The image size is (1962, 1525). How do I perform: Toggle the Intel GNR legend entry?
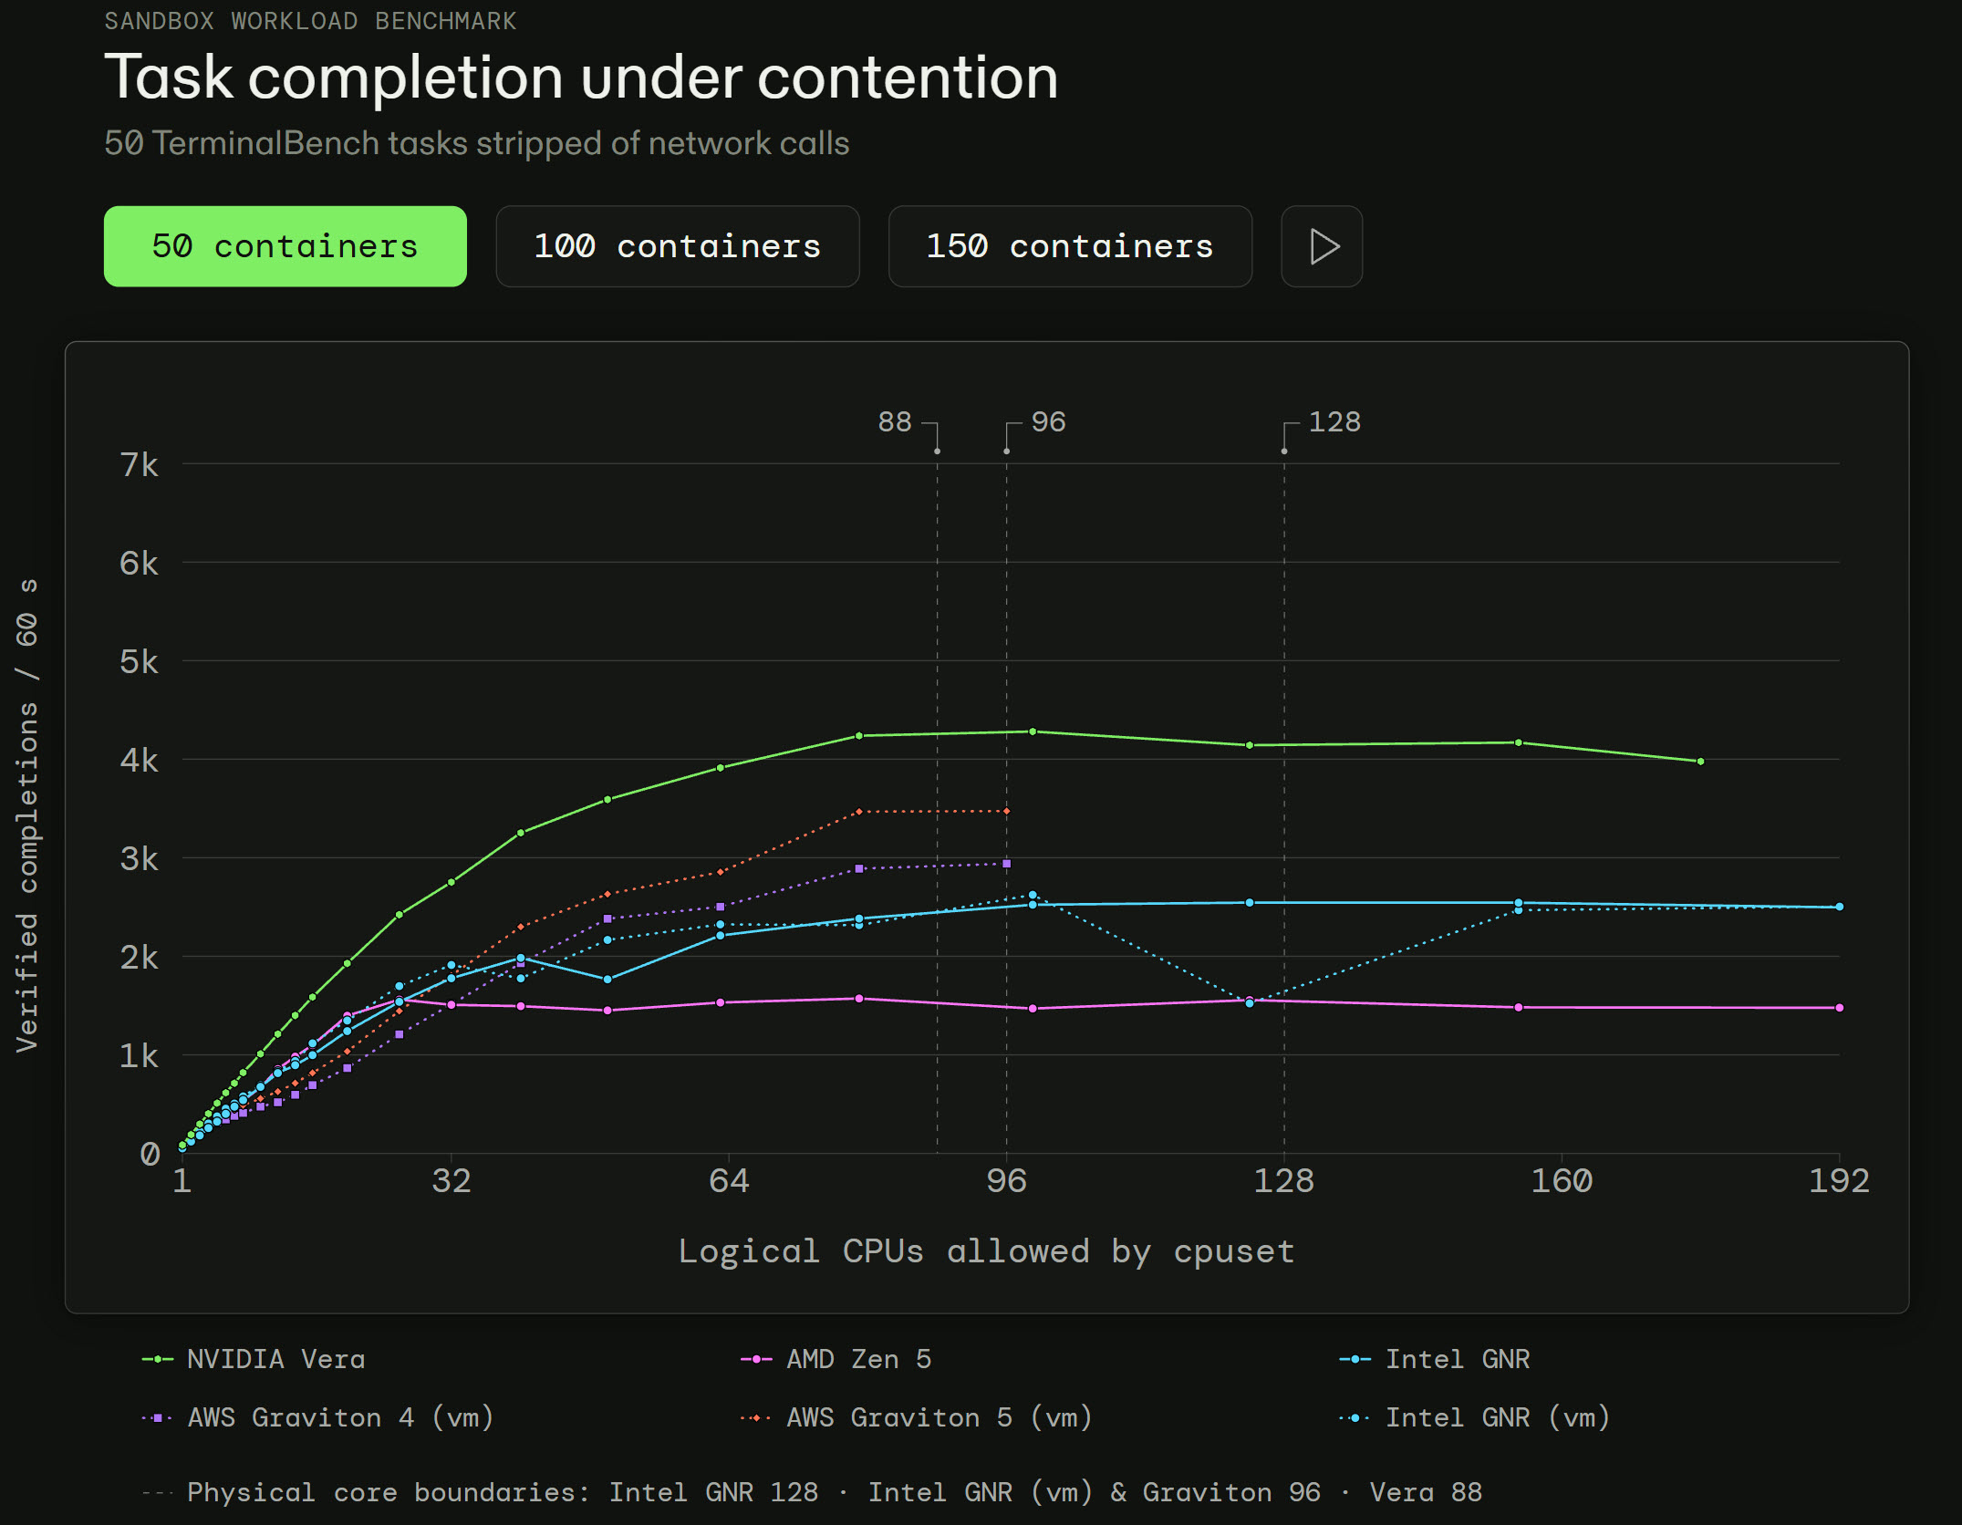[1435, 1359]
